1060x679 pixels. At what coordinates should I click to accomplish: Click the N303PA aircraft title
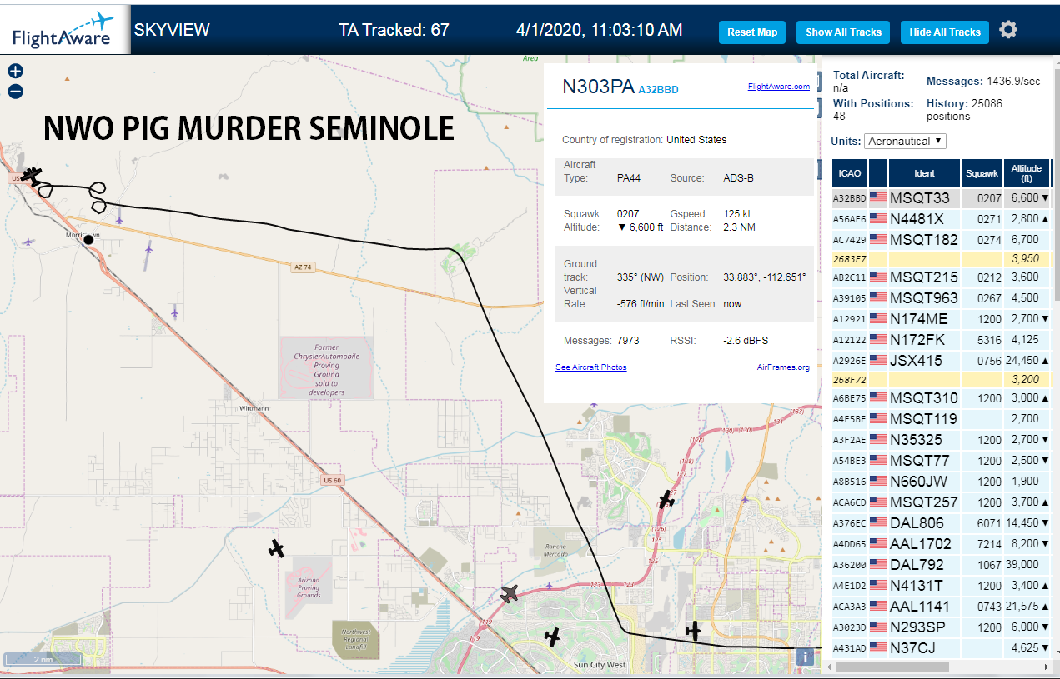(x=598, y=87)
